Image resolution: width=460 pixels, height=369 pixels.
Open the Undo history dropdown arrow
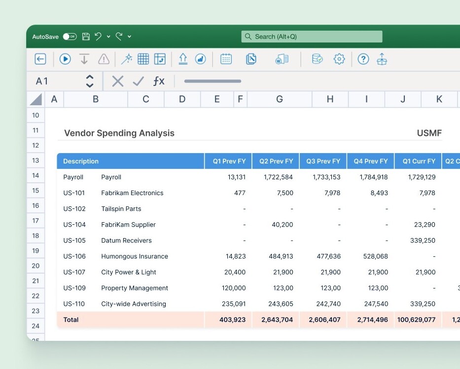coord(108,37)
